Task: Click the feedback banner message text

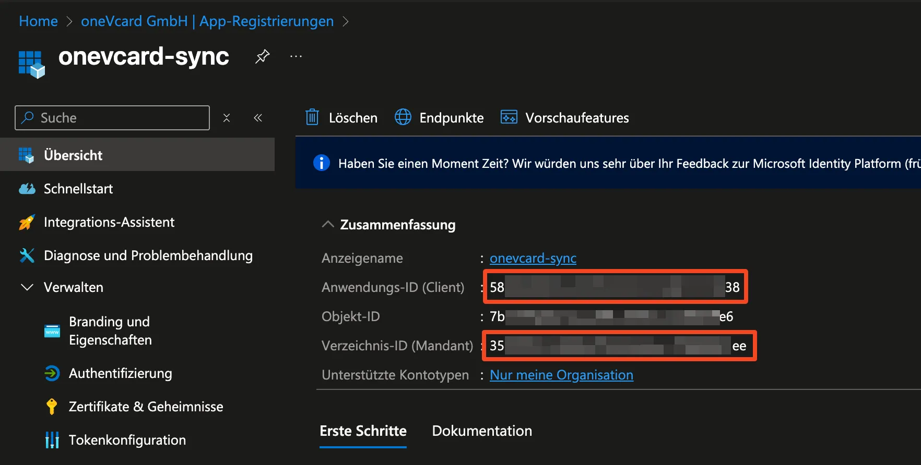Action: pyautogui.click(x=629, y=164)
